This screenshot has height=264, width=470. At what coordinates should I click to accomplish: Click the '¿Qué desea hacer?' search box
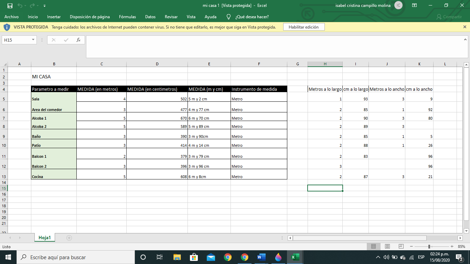[x=252, y=17]
